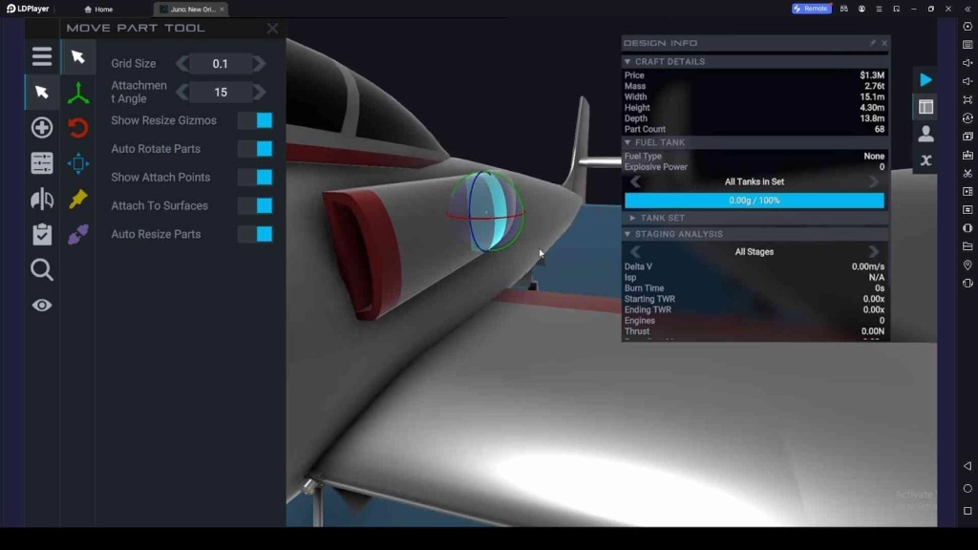
Task: Toggle Auto Rotate Parts switch
Action: pyautogui.click(x=255, y=149)
